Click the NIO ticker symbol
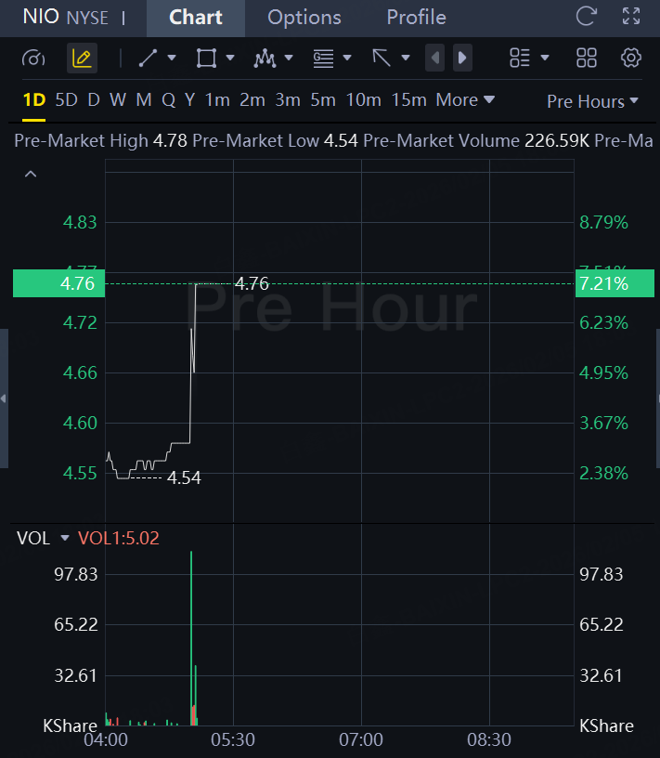The height and width of the screenshot is (758, 660). pyautogui.click(x=41, y=17)
